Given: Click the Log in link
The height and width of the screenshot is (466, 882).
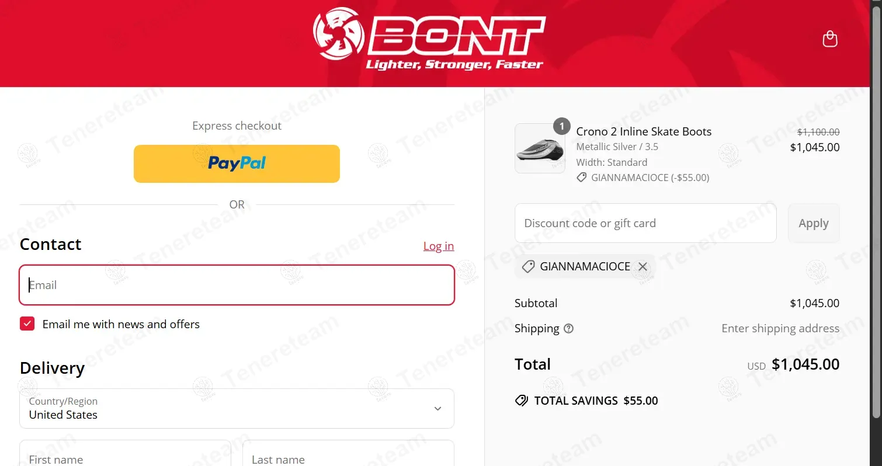Looking at the screenshot, I should coord(438,246).
